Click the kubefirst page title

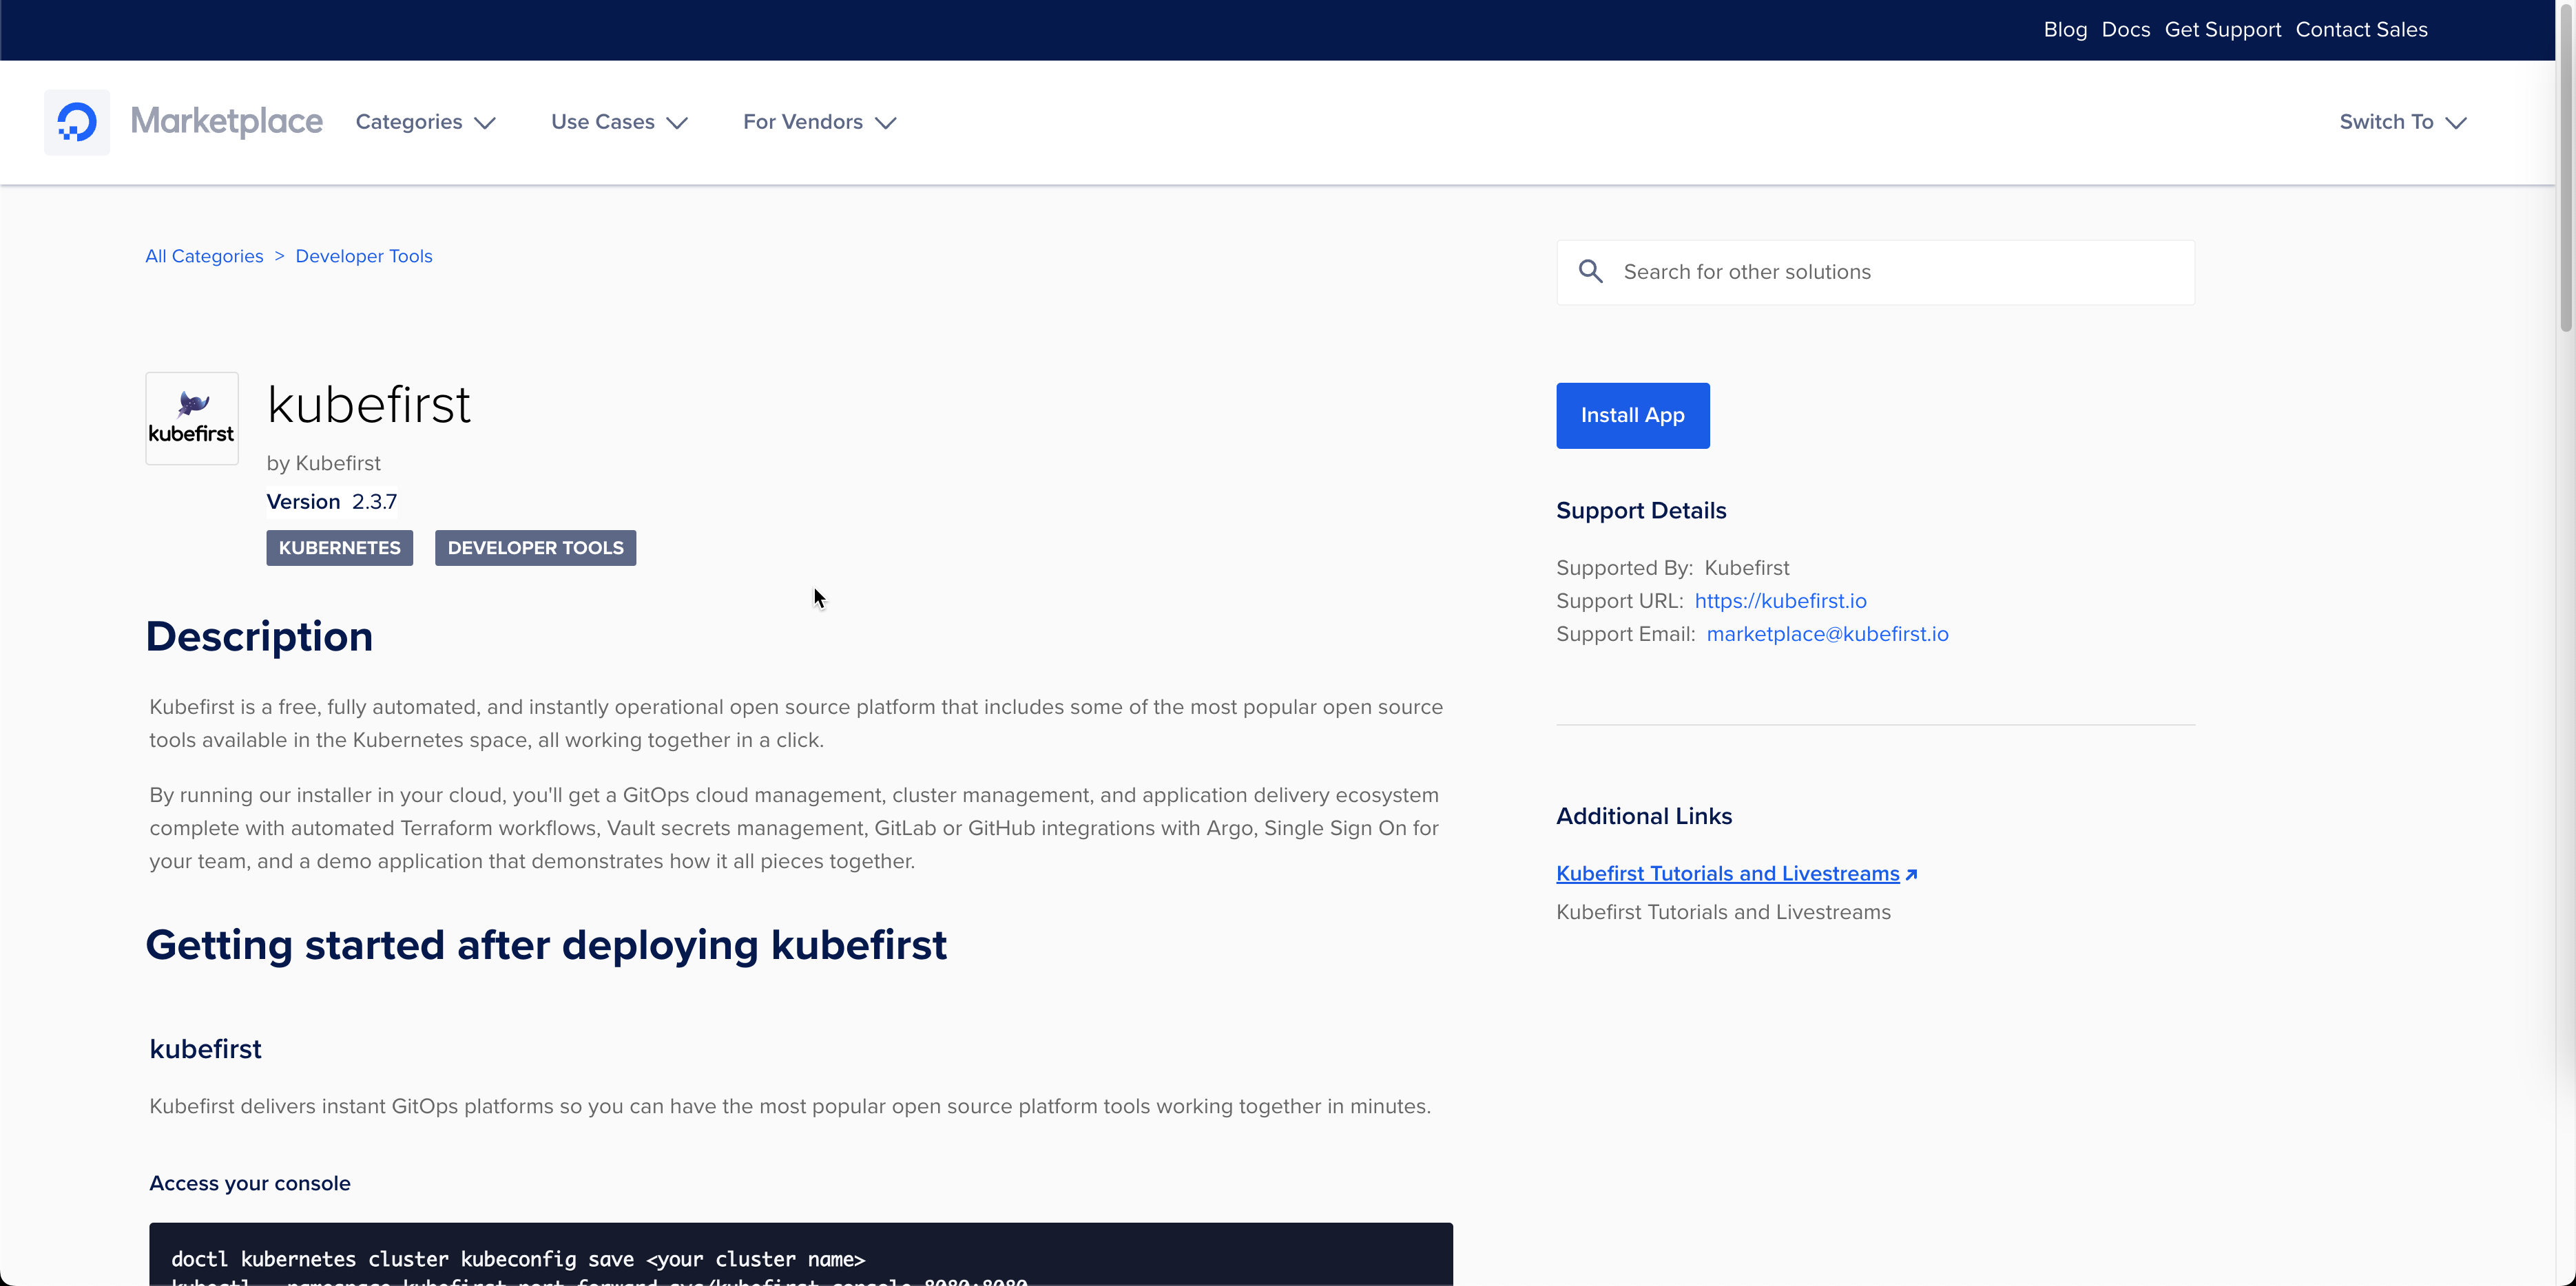369,405
